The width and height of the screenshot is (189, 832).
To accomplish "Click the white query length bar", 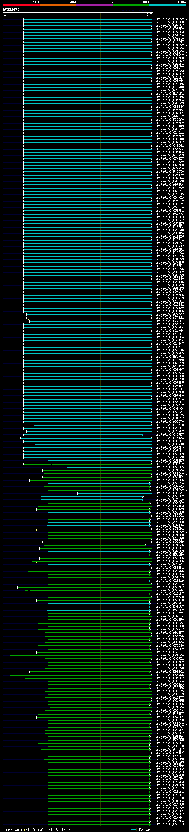I will [x=78, y=12].
